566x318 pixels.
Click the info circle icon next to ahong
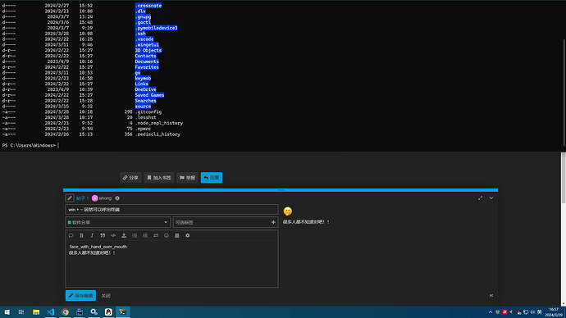(x=117, y=198)
